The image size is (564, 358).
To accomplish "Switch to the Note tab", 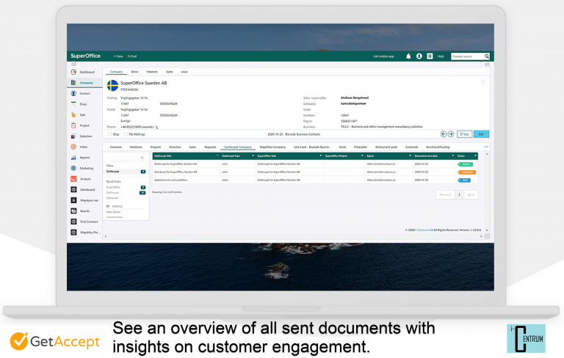I will point(170,72).
